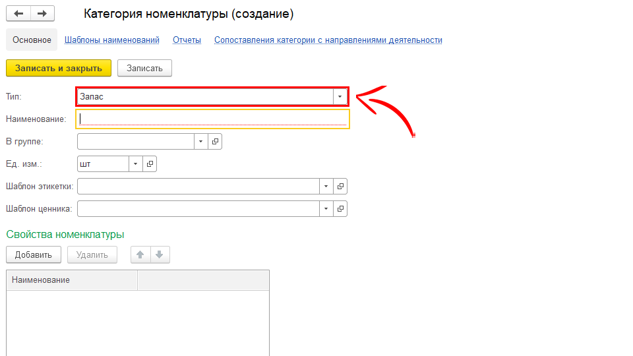The height and width of the screenshot is (356, 633).
Task: Open the selected group form icon
Action: pos(215,142)
